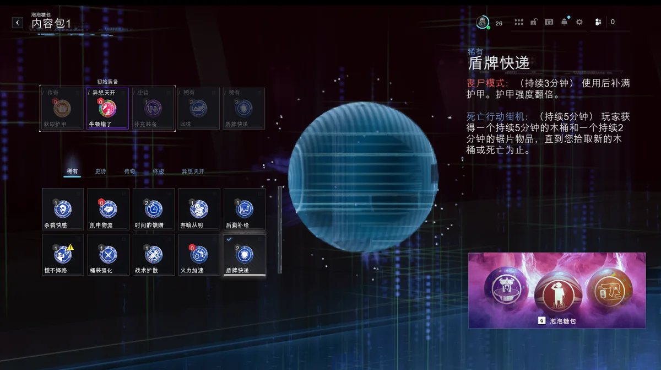Choose the 杀戮快感 gobblegum
The image size is (661, 370).
(63, 209)
